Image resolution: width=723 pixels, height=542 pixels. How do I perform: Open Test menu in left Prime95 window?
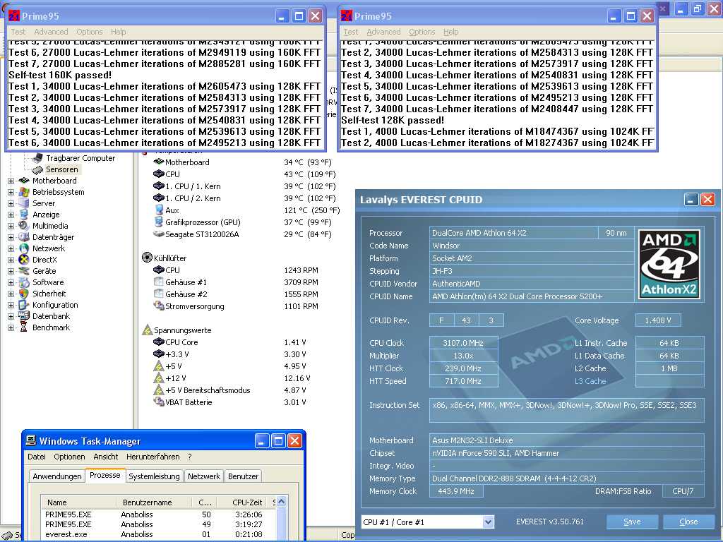pyautogui.click(x=18, y=32)
